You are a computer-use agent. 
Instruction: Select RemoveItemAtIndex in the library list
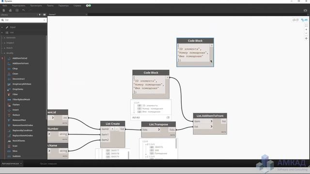click(23, 125)
